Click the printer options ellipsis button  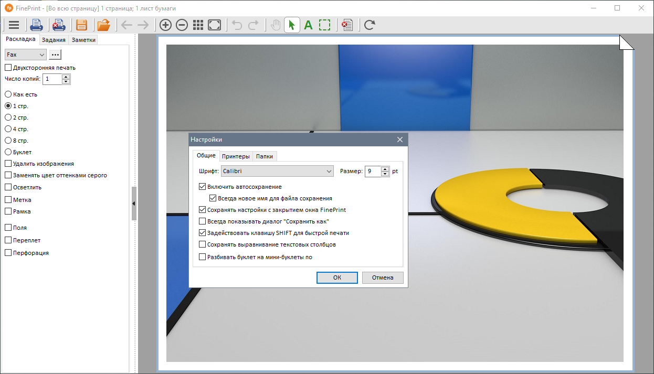click(55, 55)
